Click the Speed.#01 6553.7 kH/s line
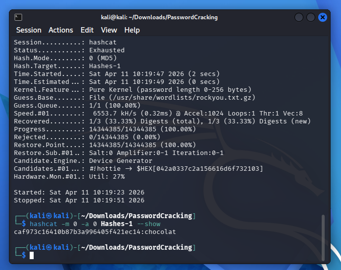This screenshot has width=341, height=270. (x=158, y=114)
